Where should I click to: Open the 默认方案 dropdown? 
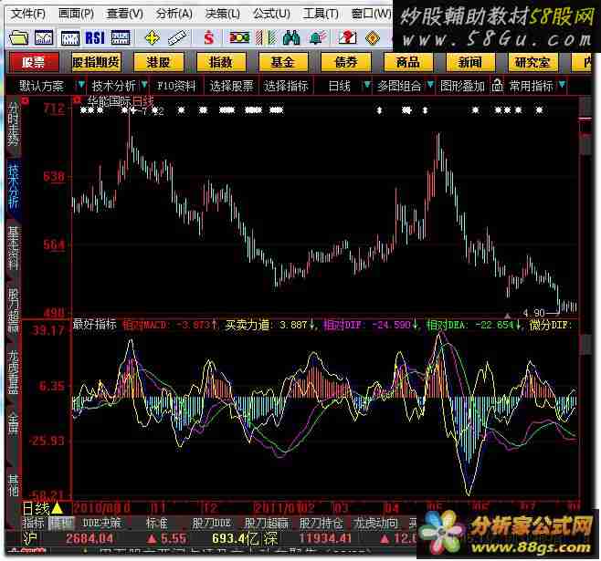click(x=46, y=86)
